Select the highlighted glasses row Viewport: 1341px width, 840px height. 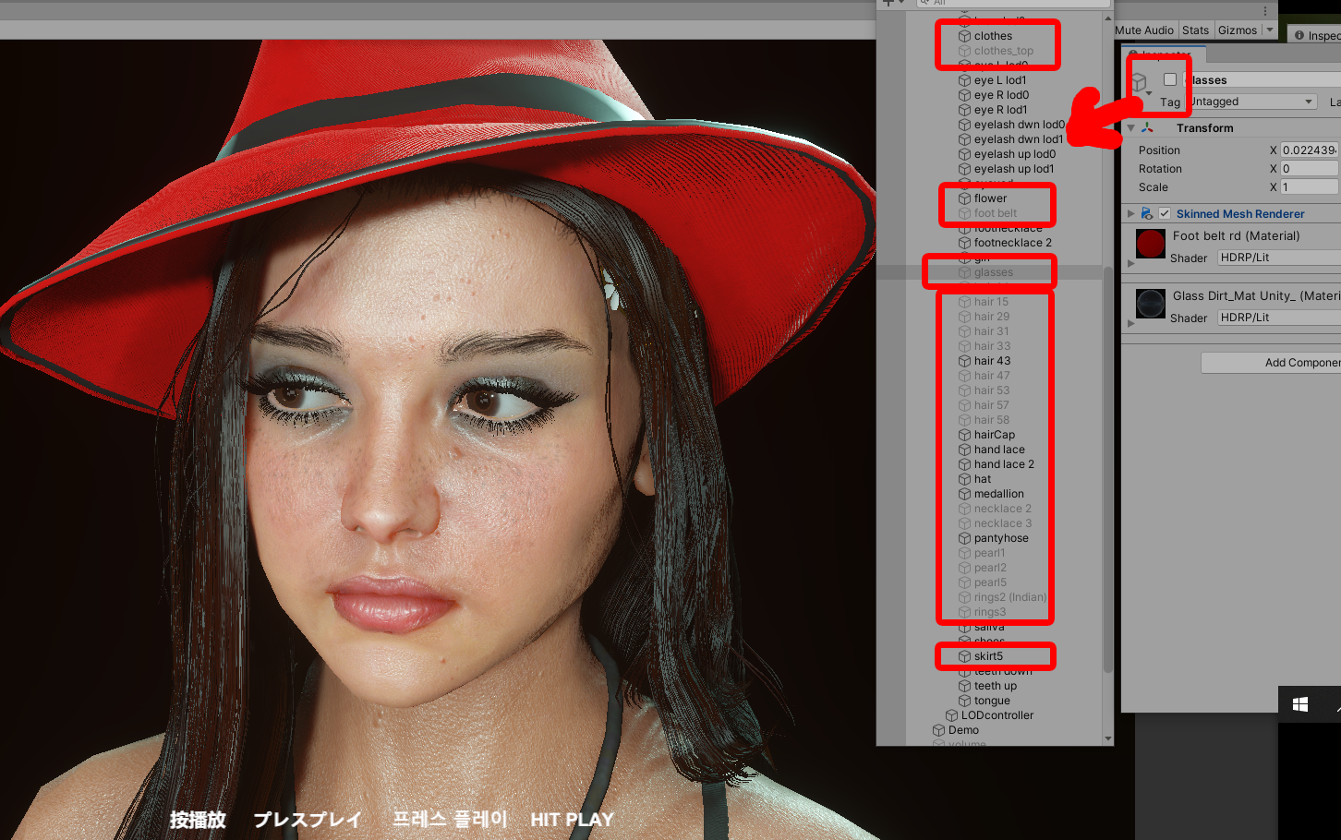coord(990,272)
